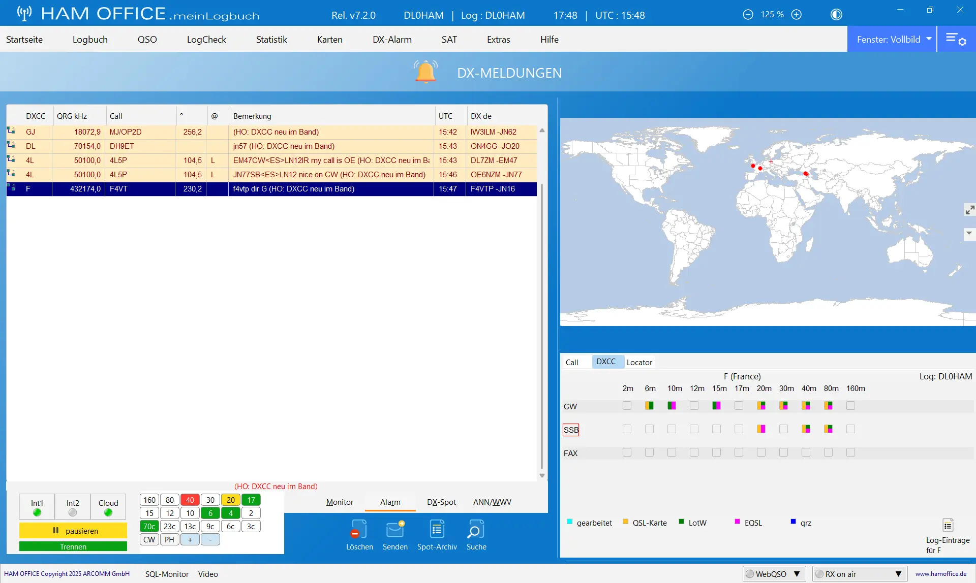Click CW 6m colored status swatch
Viewport: 976px width, 583px height.
pos(649,405)
